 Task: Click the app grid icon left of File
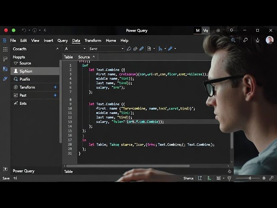5,40
